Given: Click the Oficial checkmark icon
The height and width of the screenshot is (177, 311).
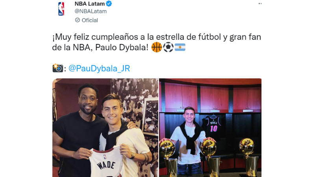Looking at the screenshot, I should coord(77,20).
